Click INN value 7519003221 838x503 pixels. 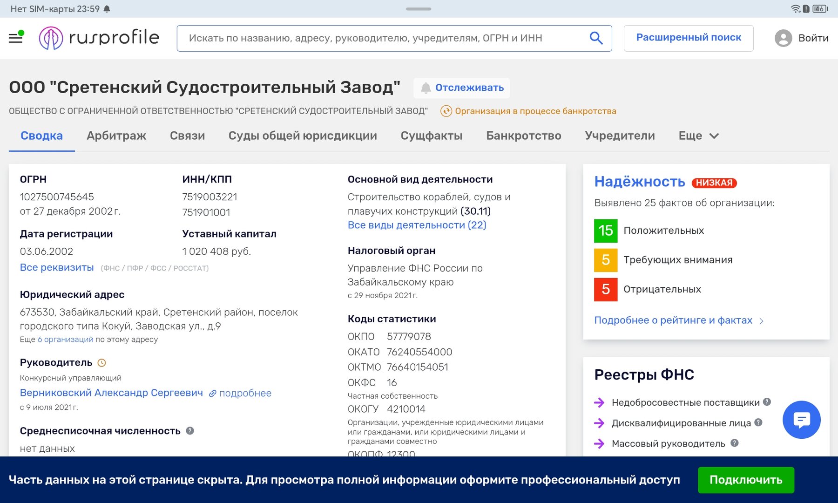coord(210,197)
